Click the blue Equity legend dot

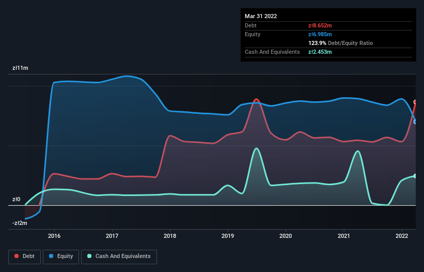(x=51, y=256)
